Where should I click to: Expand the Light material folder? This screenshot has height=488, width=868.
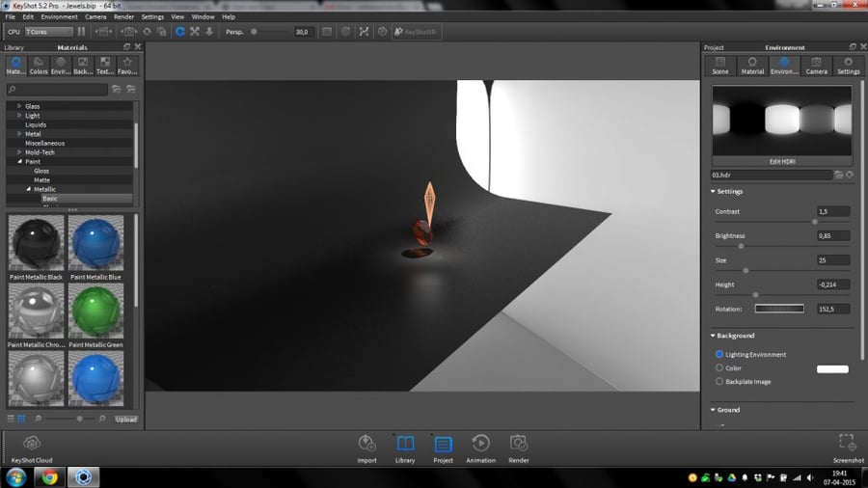(x=19, y=115)
